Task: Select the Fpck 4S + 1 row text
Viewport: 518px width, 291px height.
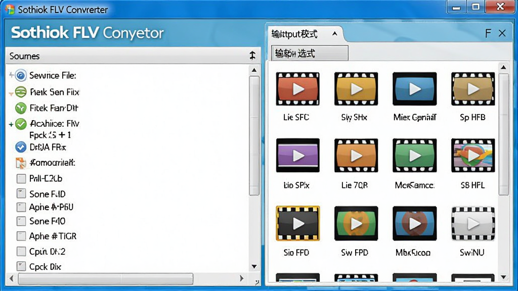Action: (50, 135)
